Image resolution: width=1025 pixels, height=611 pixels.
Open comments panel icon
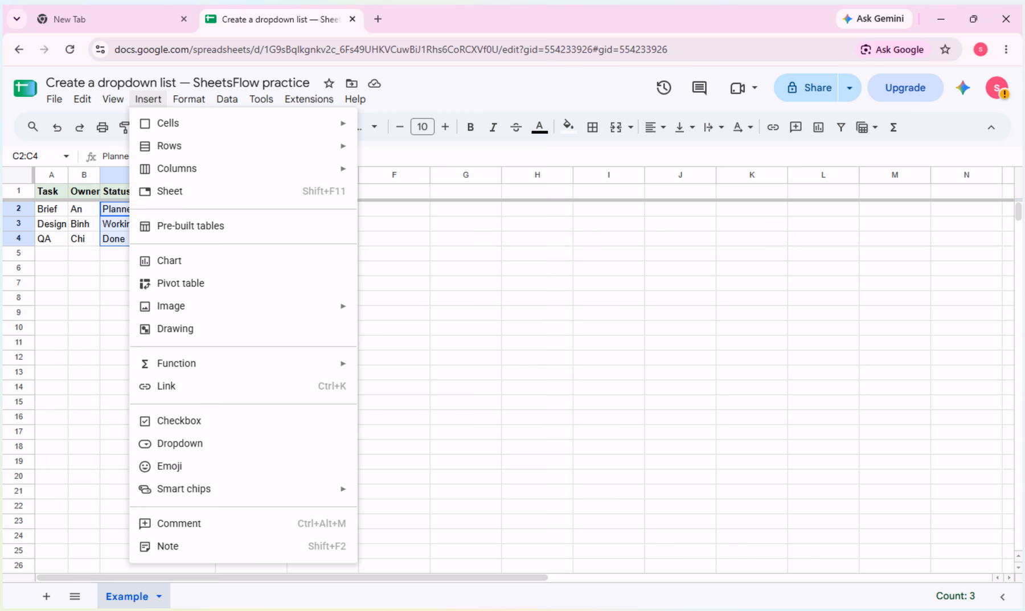coord(699,88)
